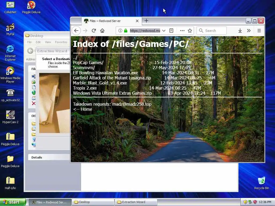
Task: Switch to Files ~ Redwood Server taskbar button
Action: (x=50, y=202)
